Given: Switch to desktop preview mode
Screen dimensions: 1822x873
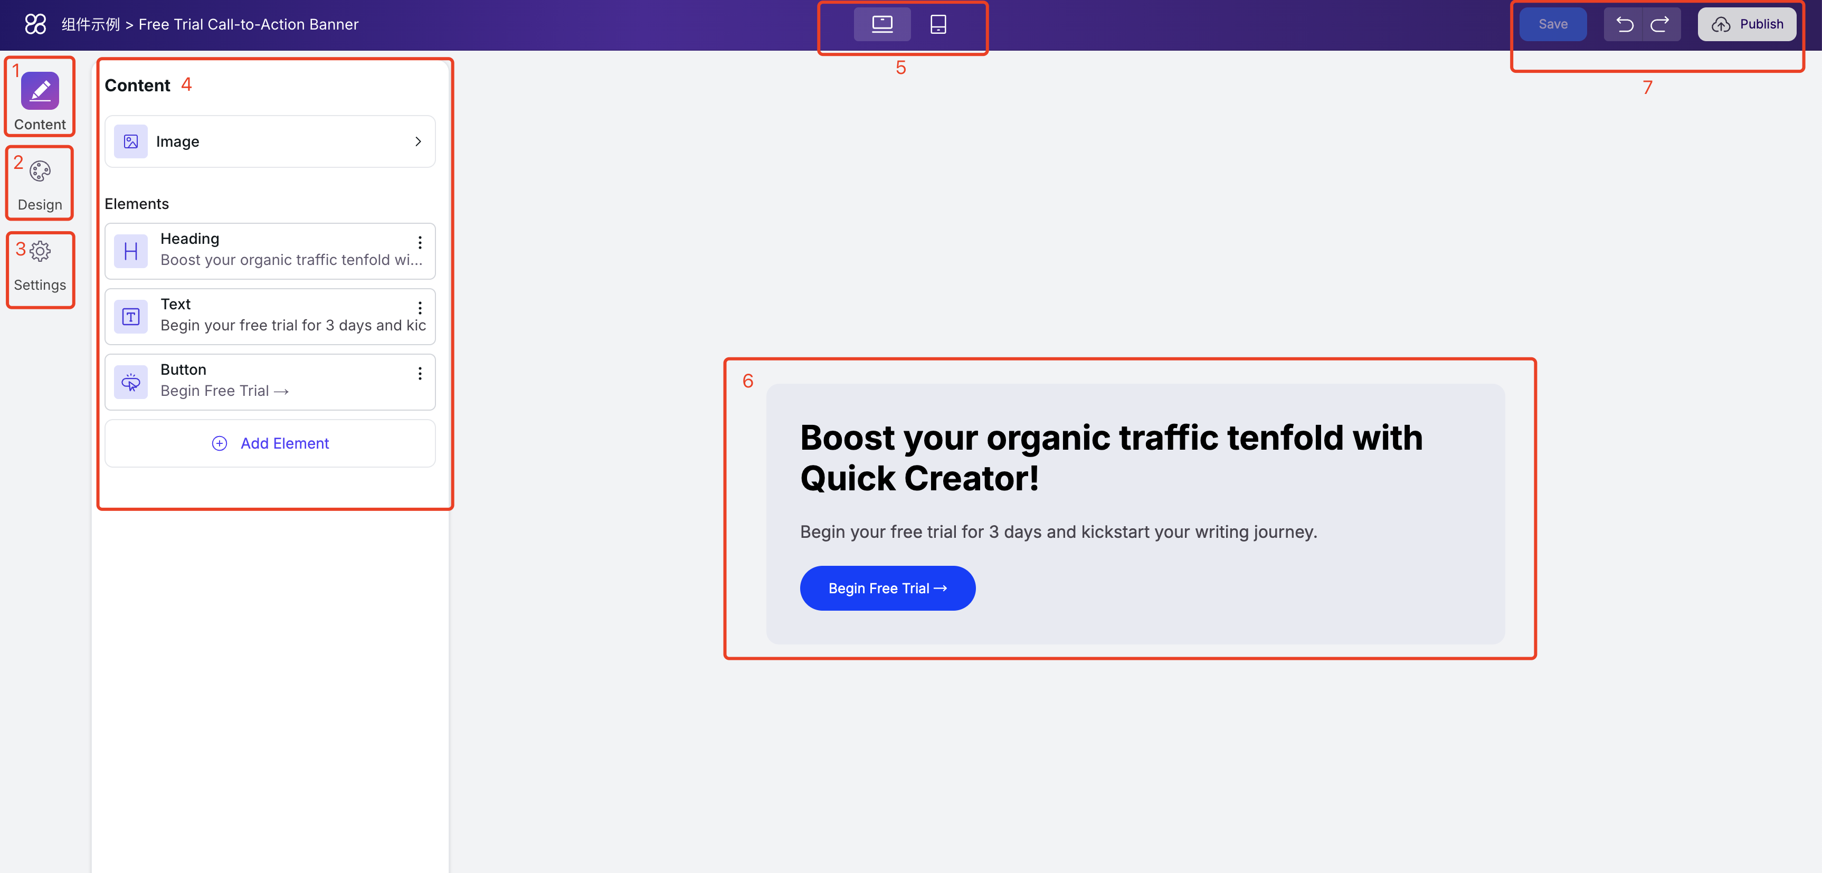Looking at the screenshot, I should pyautogui.click(x=882, y=24).
